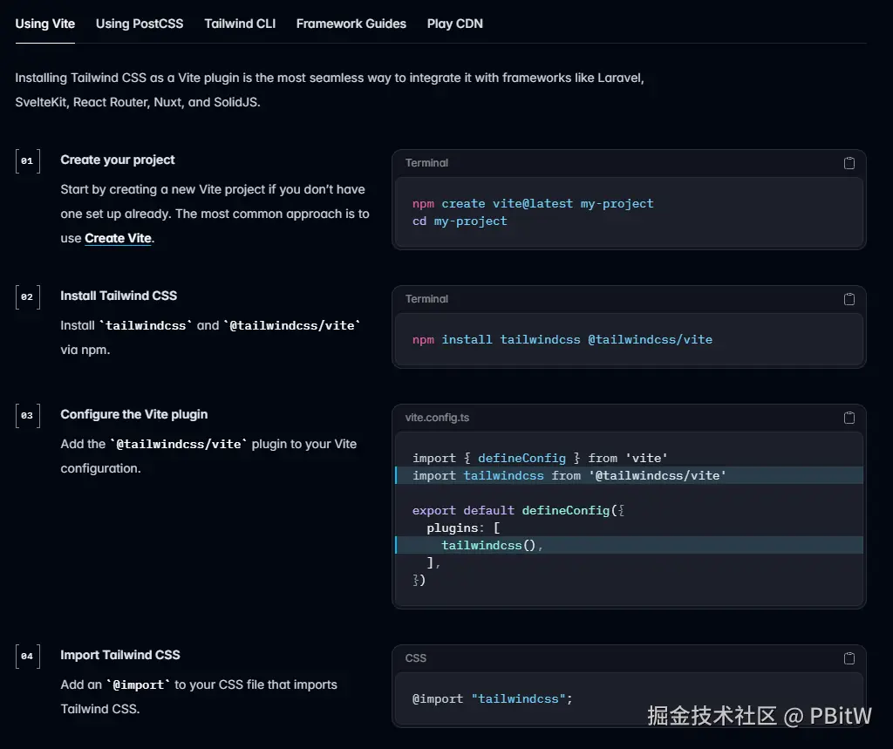893x749 pixels.
Task: Click the vite.config.ts file name label
Action: pos(437,418)
